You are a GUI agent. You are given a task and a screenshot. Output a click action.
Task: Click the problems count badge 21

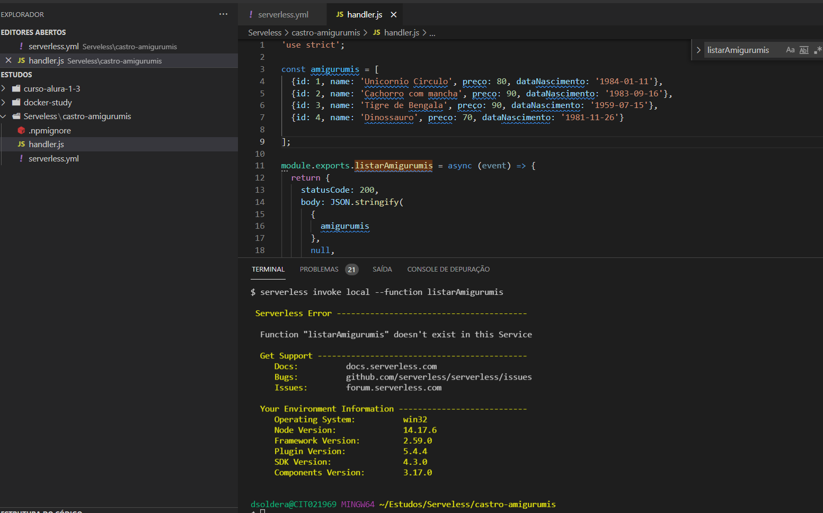352,269
